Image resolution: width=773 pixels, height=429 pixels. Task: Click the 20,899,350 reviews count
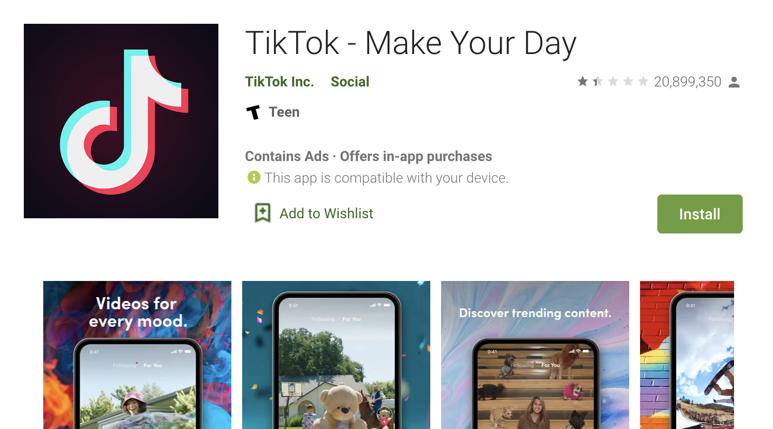688,82
